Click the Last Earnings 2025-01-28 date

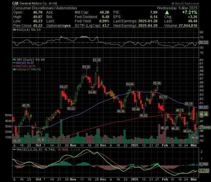tap(148, 21)
